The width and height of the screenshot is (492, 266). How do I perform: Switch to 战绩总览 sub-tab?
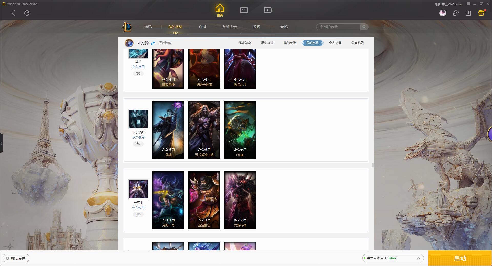click(x=245, y=43)
